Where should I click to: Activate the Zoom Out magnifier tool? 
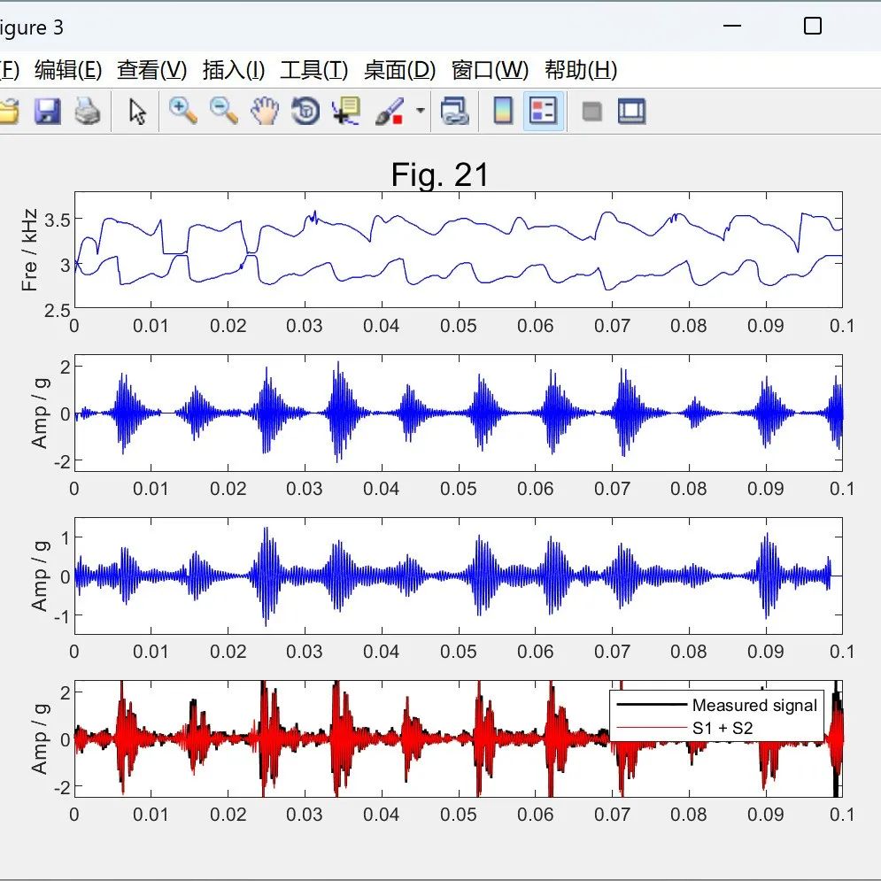(224, 111)
